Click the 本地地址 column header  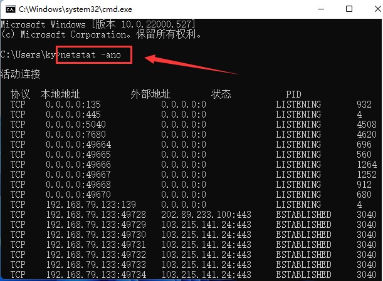(x=60, y=95)
